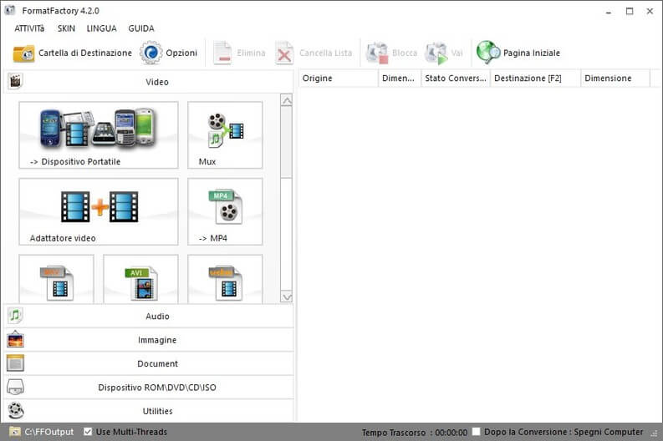Collapse the Video category panel
Viewport: 663px width, 441px height.
coord(149,82)
